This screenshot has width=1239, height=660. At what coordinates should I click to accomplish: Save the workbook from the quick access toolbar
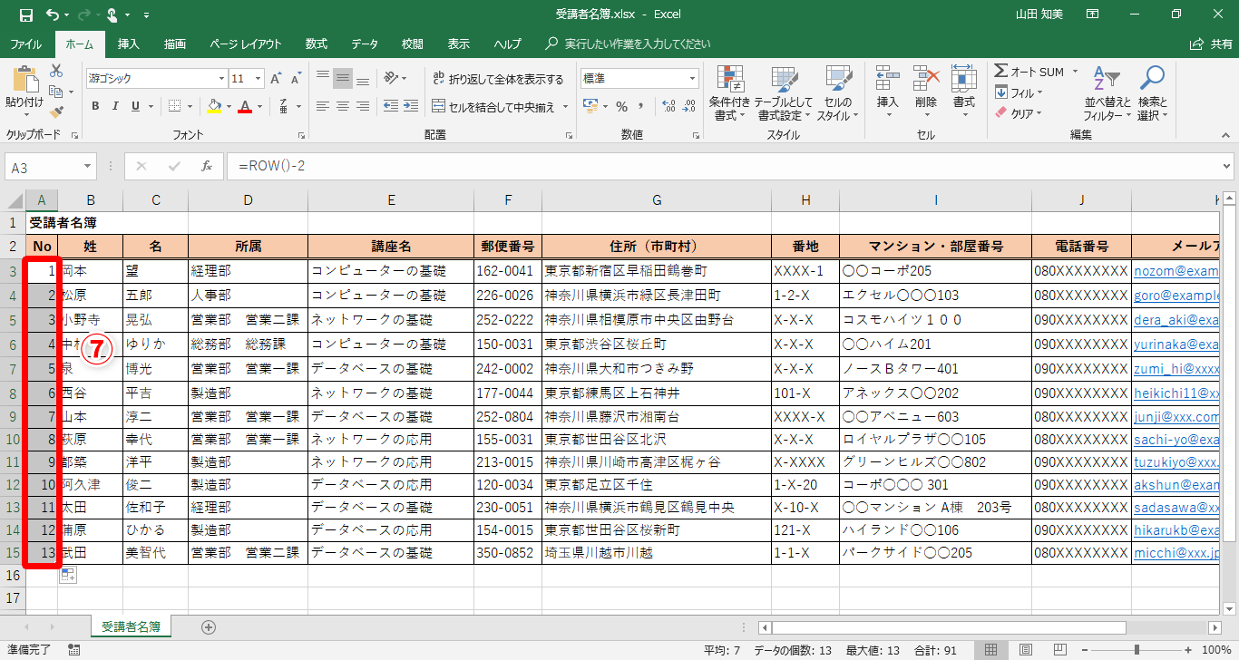tap(25, 15)
